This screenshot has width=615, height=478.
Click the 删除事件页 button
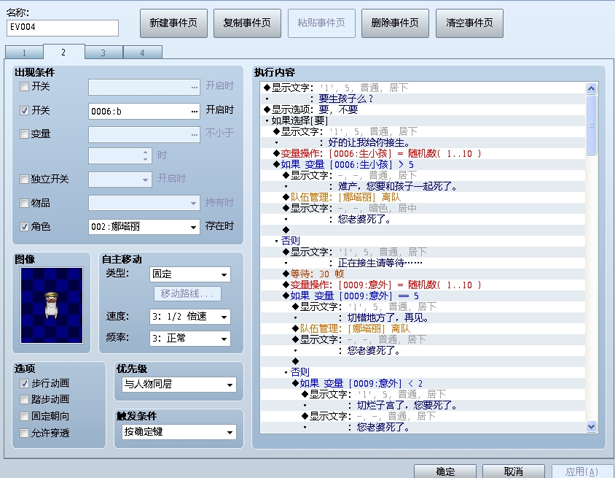395,23
